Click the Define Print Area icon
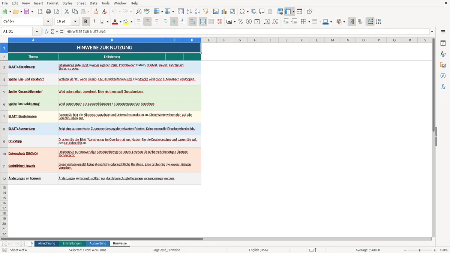 [x=280, y=12]
